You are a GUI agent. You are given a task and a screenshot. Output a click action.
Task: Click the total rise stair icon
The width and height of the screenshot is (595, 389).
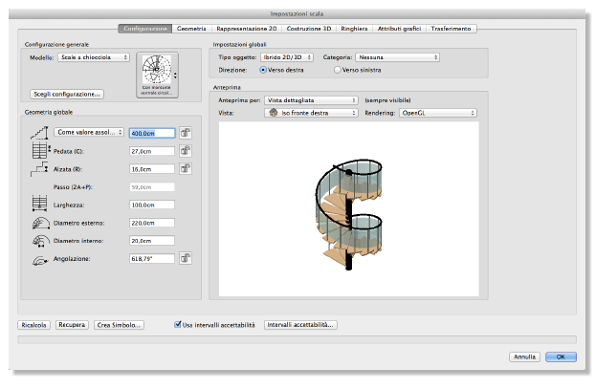[x=39, y=133]
